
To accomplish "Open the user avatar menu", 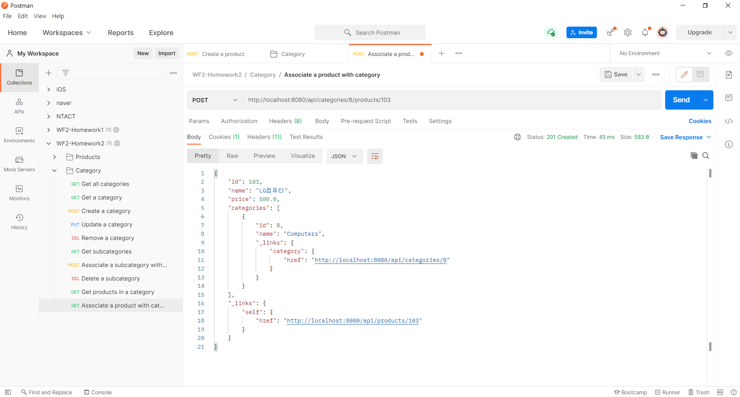I will click(662, 32).
